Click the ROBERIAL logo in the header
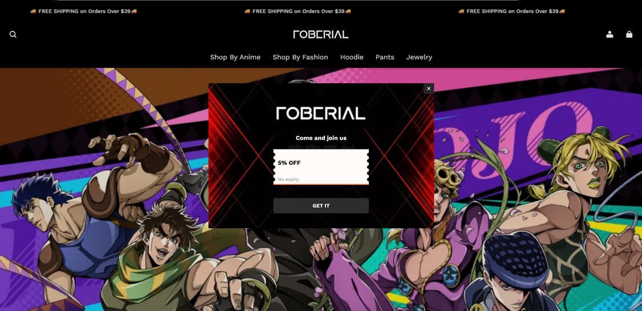The image size is (642, 311). 321,34
